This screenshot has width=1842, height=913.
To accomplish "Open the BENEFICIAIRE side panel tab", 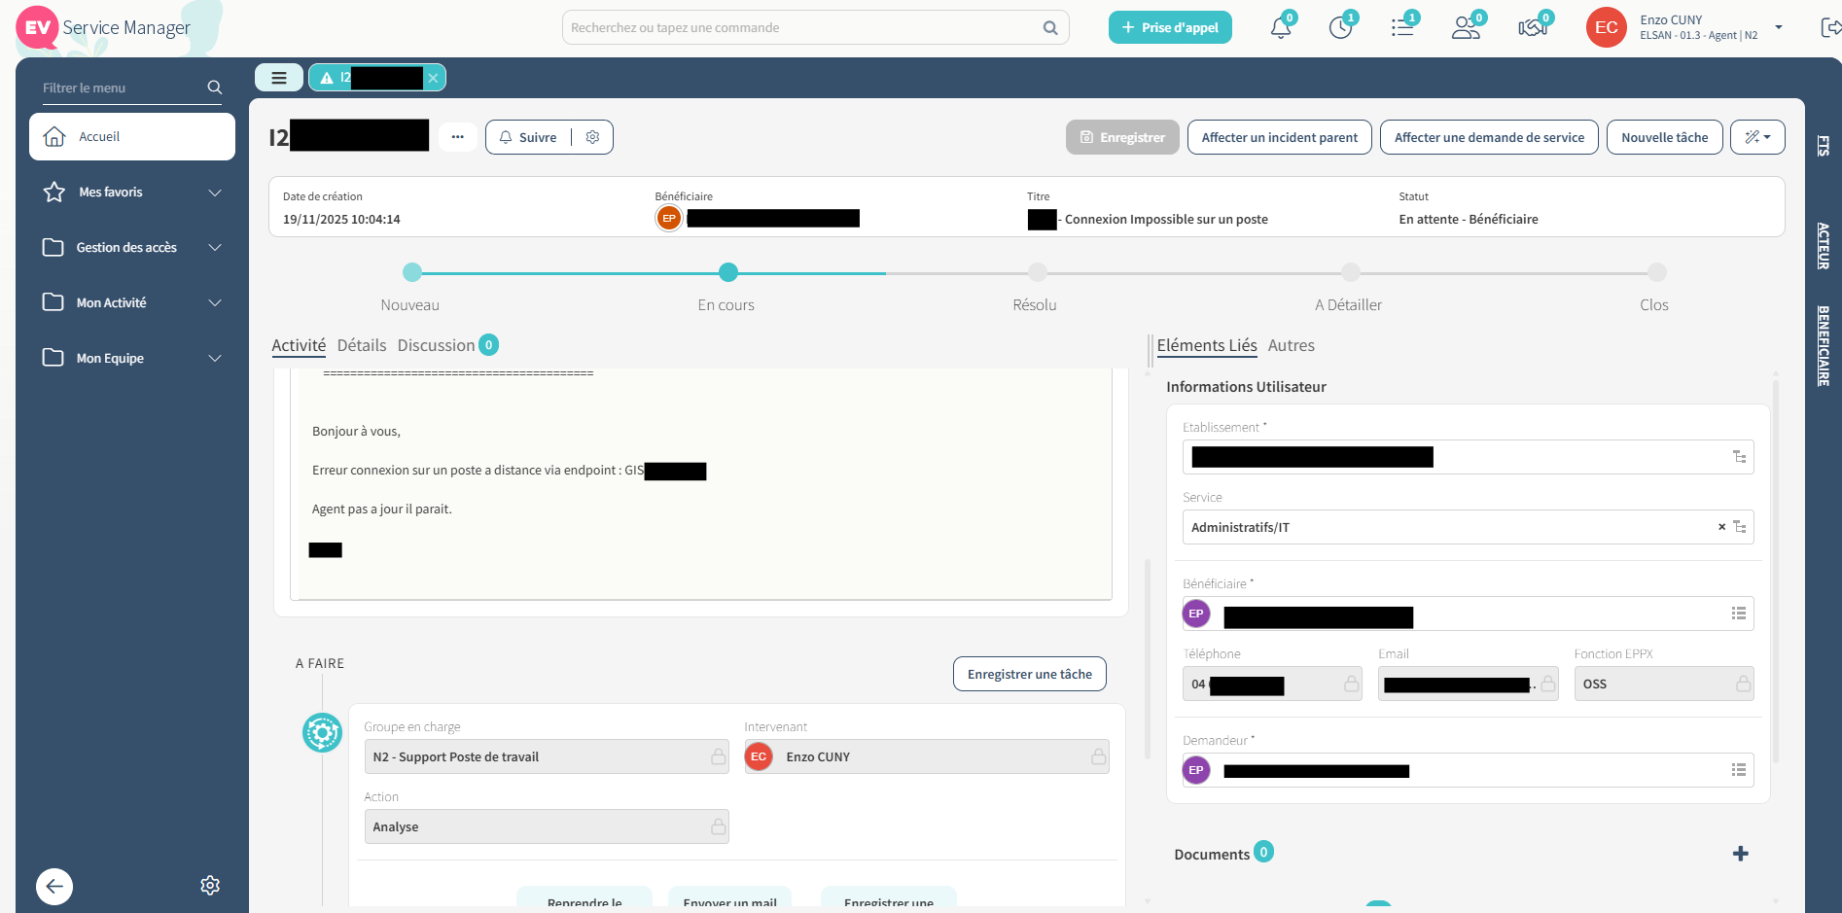I will pyautogui.click(x=1824, y=346).
